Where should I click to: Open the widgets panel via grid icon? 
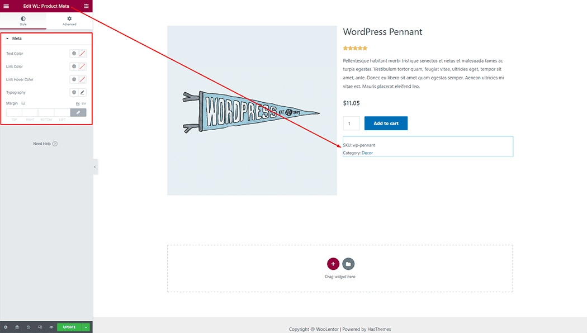87,6
